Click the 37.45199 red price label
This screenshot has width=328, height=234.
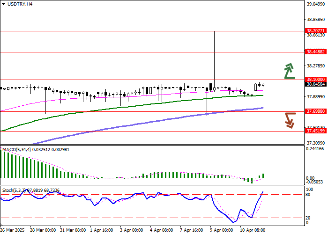point(315,131)
